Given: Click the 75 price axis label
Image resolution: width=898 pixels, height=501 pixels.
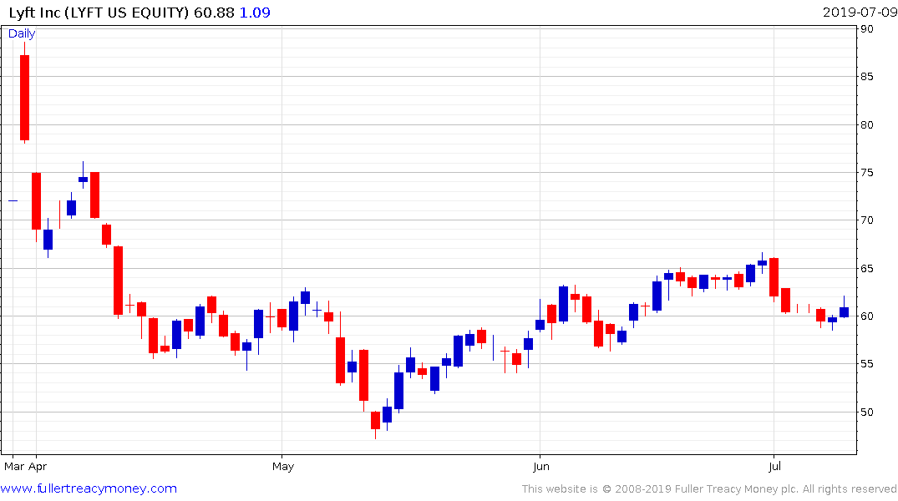Looking at the screenshot, I should click(x=867, y=172).
